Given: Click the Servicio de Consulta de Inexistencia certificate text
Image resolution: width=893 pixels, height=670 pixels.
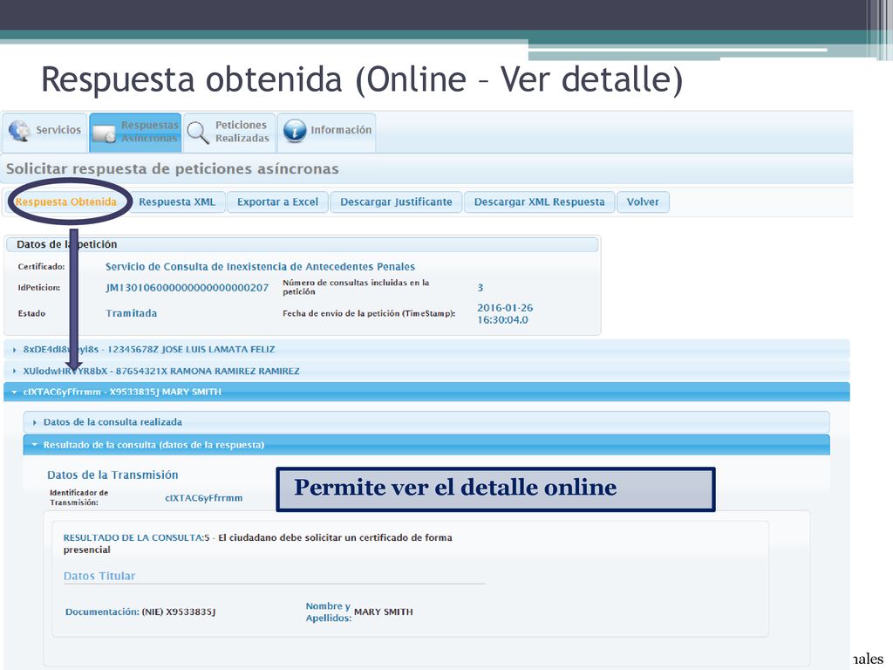Looking at the screenshot, I should click(260, 267).
